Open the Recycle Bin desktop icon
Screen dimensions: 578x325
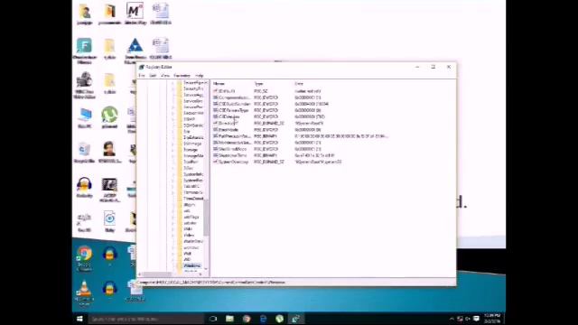click(84, 152)
